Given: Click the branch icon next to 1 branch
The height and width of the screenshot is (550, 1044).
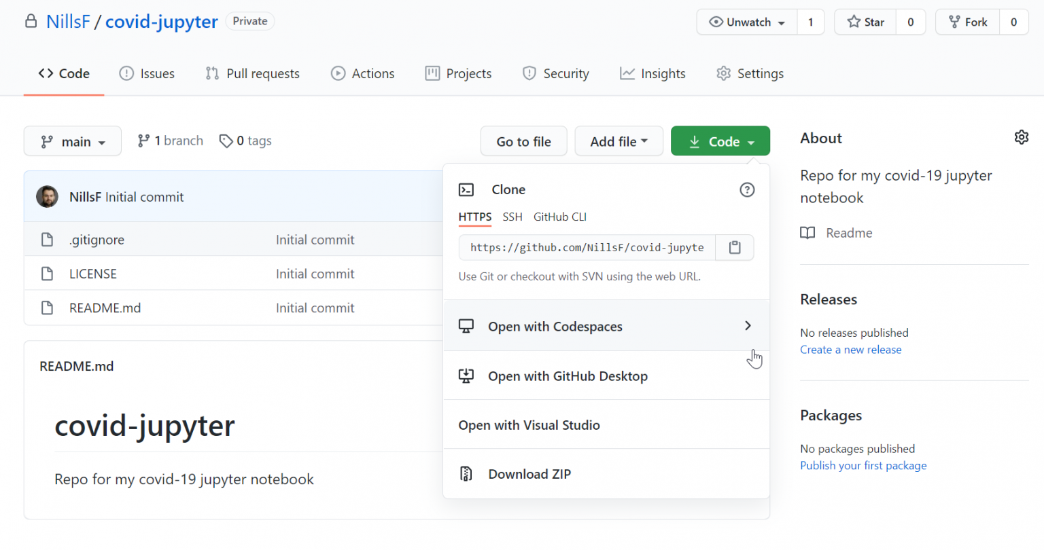Looking at the screenshot, I should tap(143, 141).
